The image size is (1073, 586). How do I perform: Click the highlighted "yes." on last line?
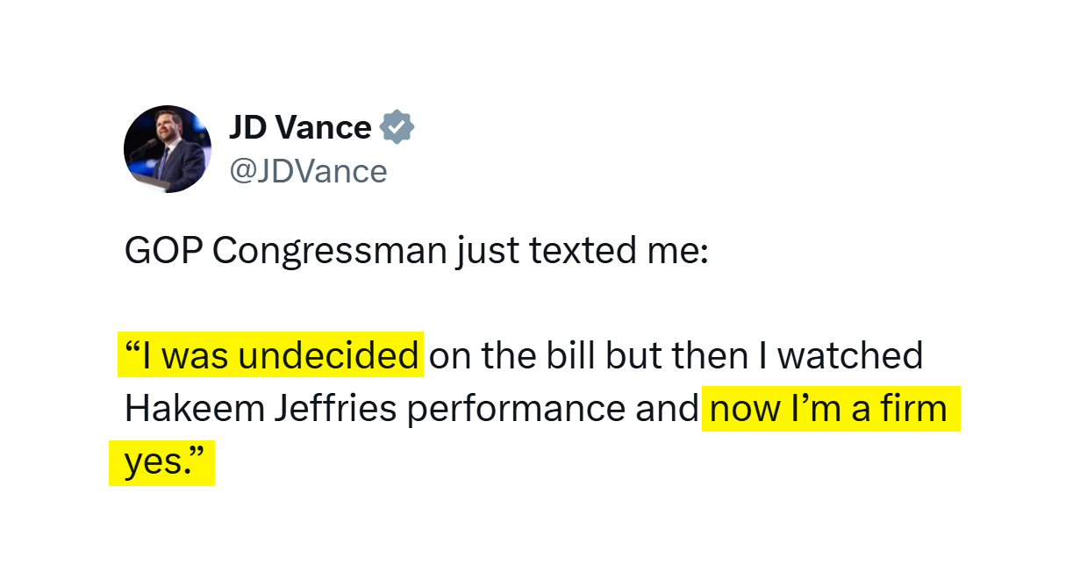tap(162, 463)
